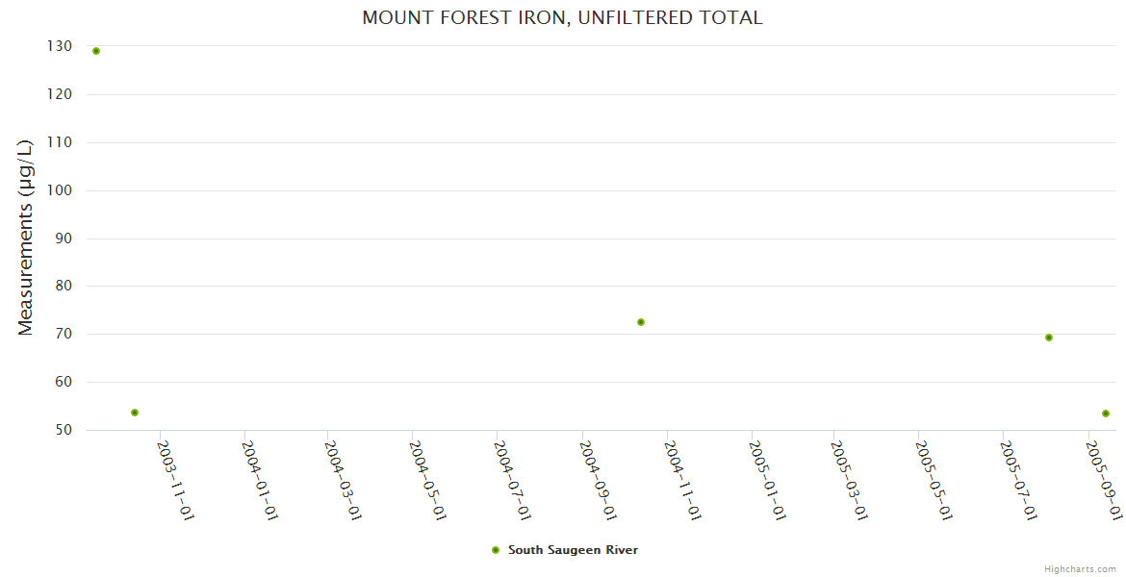This screenshot has width=1126, height=577.
Task: Select the data point near 69 µg/L
Action: pos(1049,338)
